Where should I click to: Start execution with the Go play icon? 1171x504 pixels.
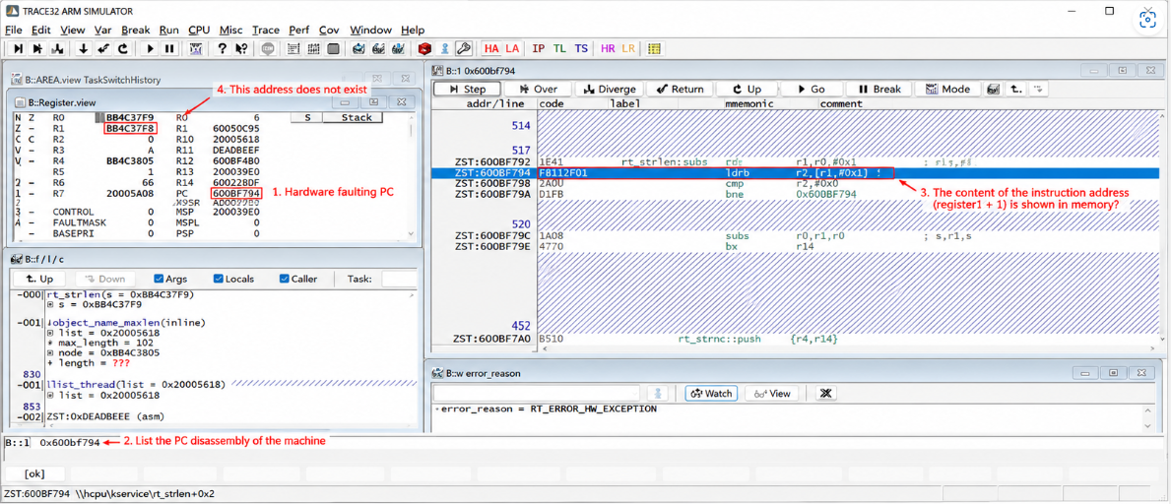click(x=150, y=48)
